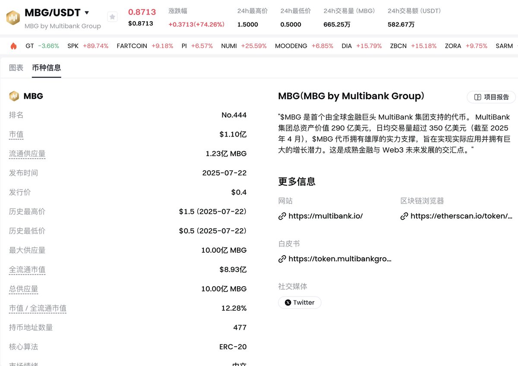Click the MBG gold logo in header
The image size is (518, 366).
point(13,18)
